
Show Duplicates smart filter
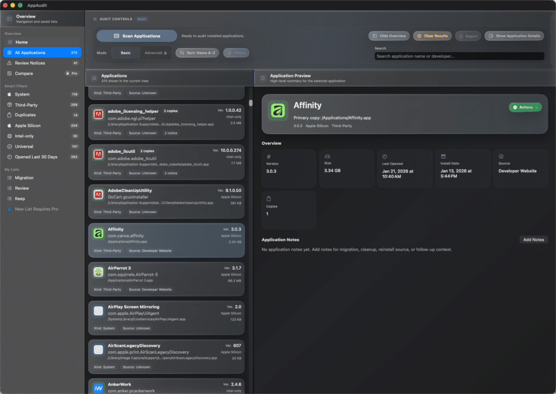pos(42,115)
